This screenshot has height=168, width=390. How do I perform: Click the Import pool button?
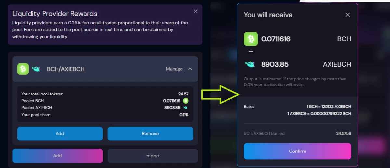click(x=152, y=156)
